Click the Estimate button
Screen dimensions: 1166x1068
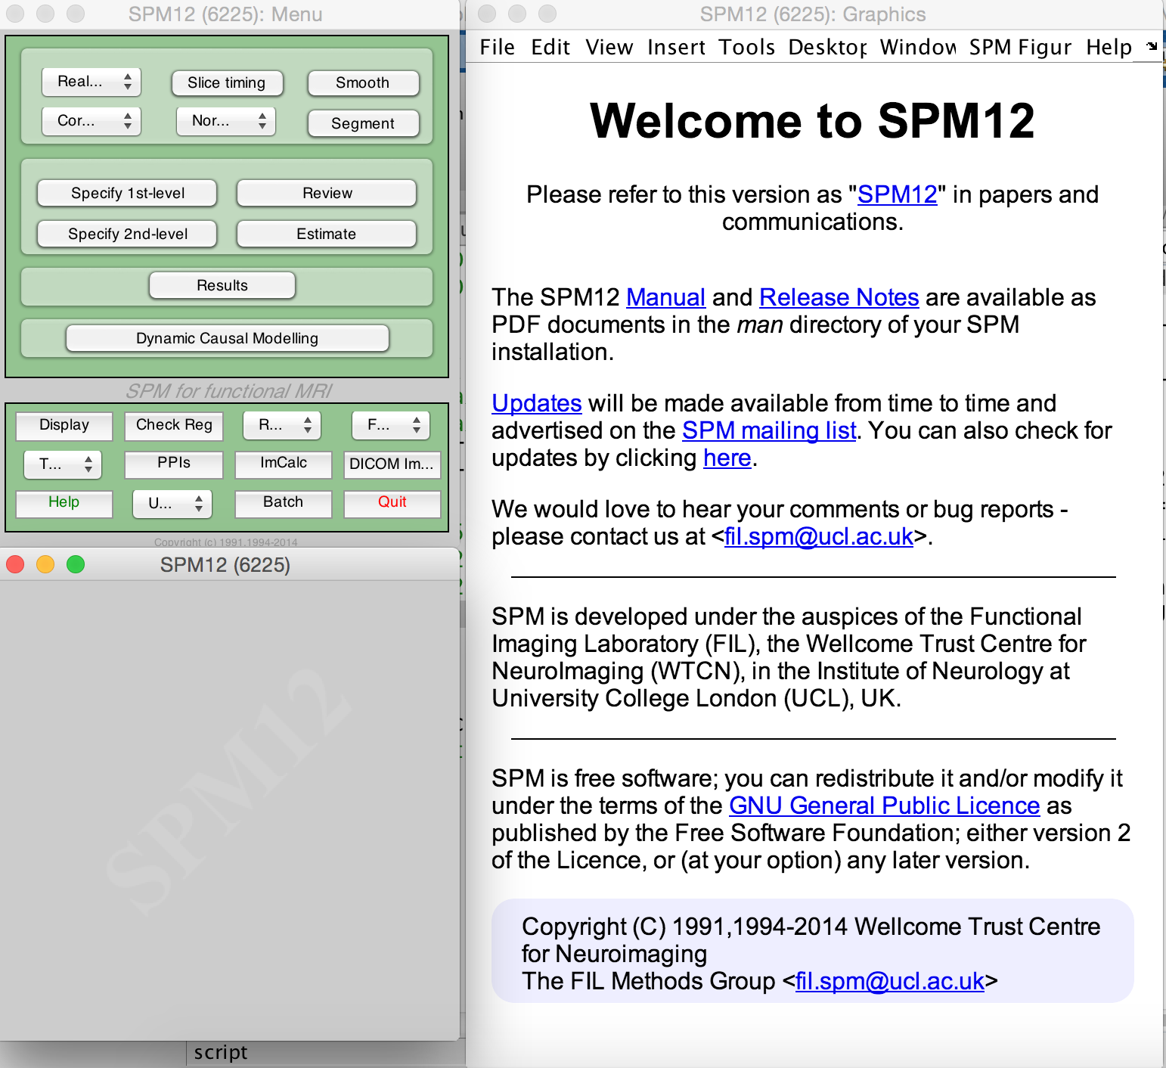(x=327, y=234)
